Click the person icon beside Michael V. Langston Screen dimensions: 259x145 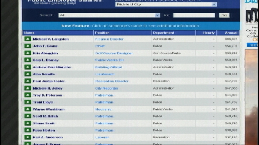(28, 39)
